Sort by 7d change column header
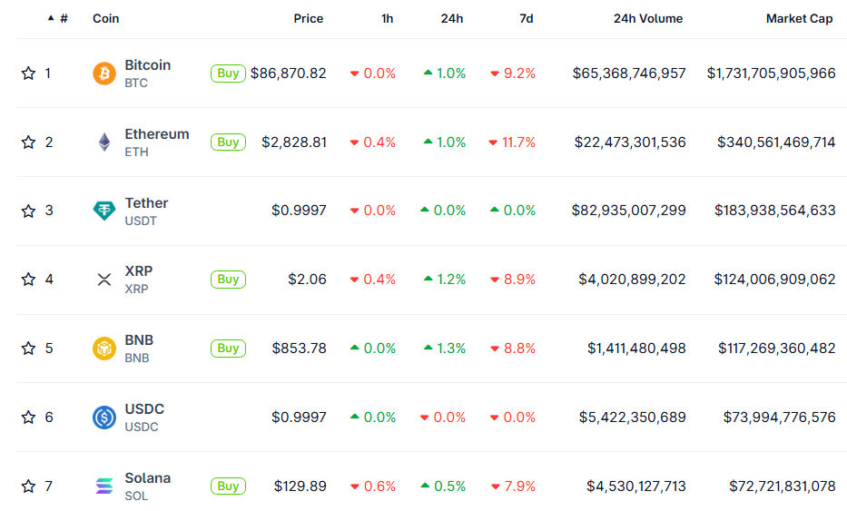Image resolution: width=847 pixels, height=511 pixels. [526, 18]
